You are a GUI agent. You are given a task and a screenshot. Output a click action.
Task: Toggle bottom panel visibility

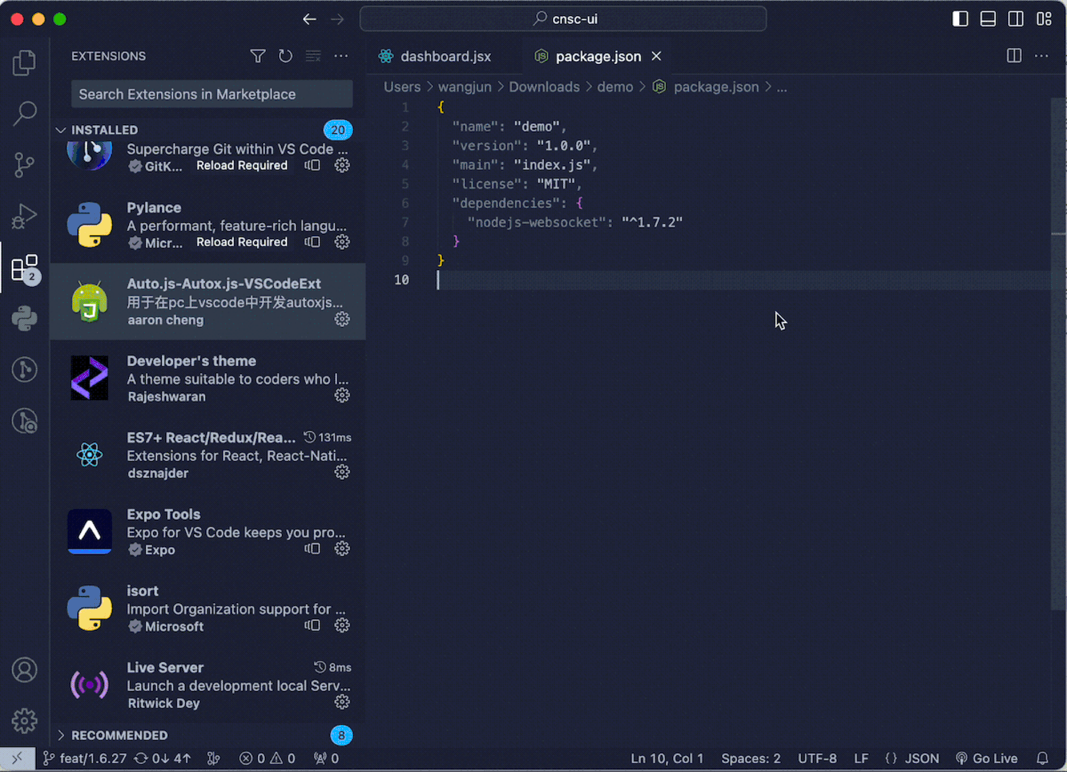point(988,19)
